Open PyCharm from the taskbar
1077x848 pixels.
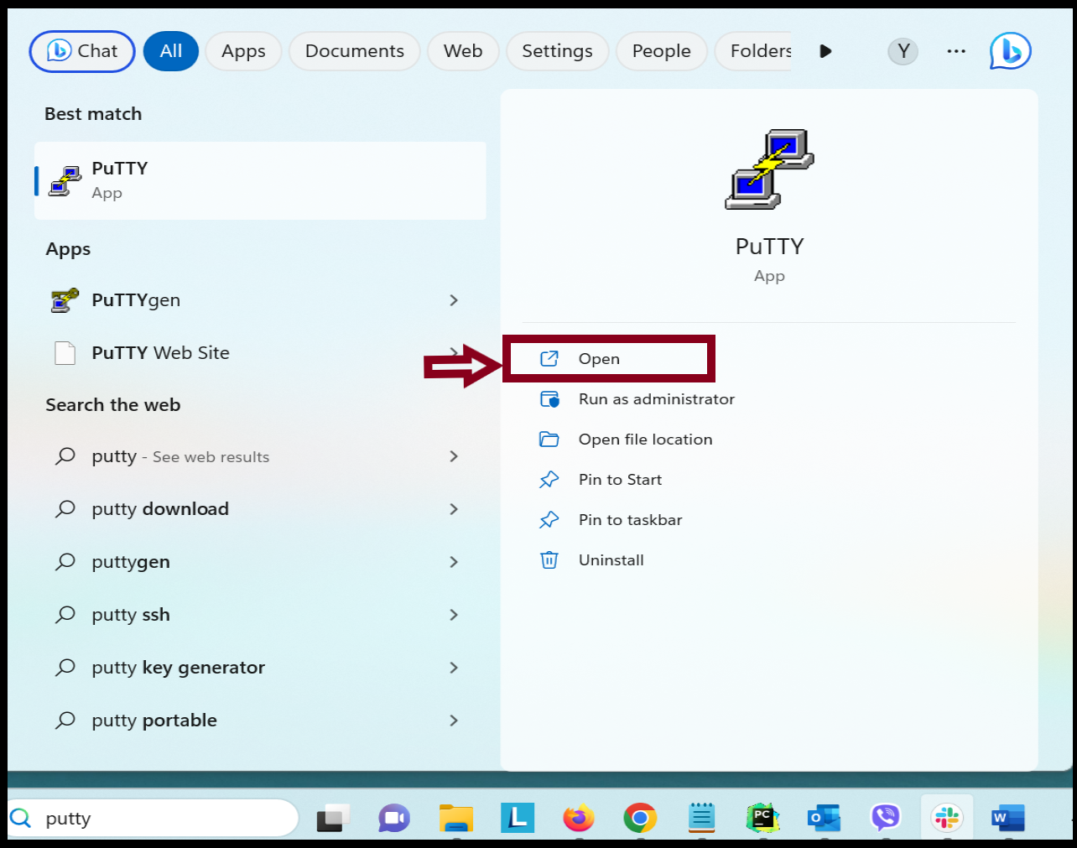point(762,818)
